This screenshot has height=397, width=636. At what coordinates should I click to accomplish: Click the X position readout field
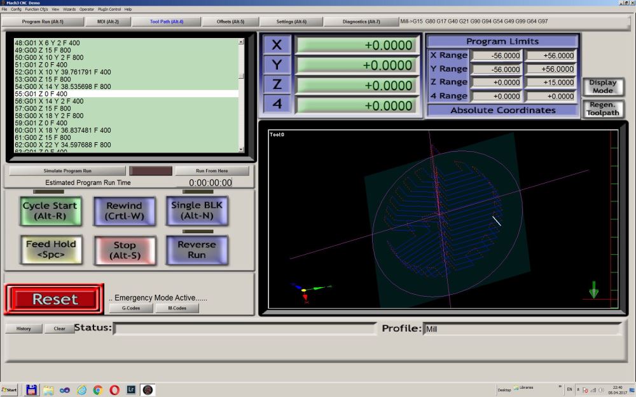(x=357, y=45)
